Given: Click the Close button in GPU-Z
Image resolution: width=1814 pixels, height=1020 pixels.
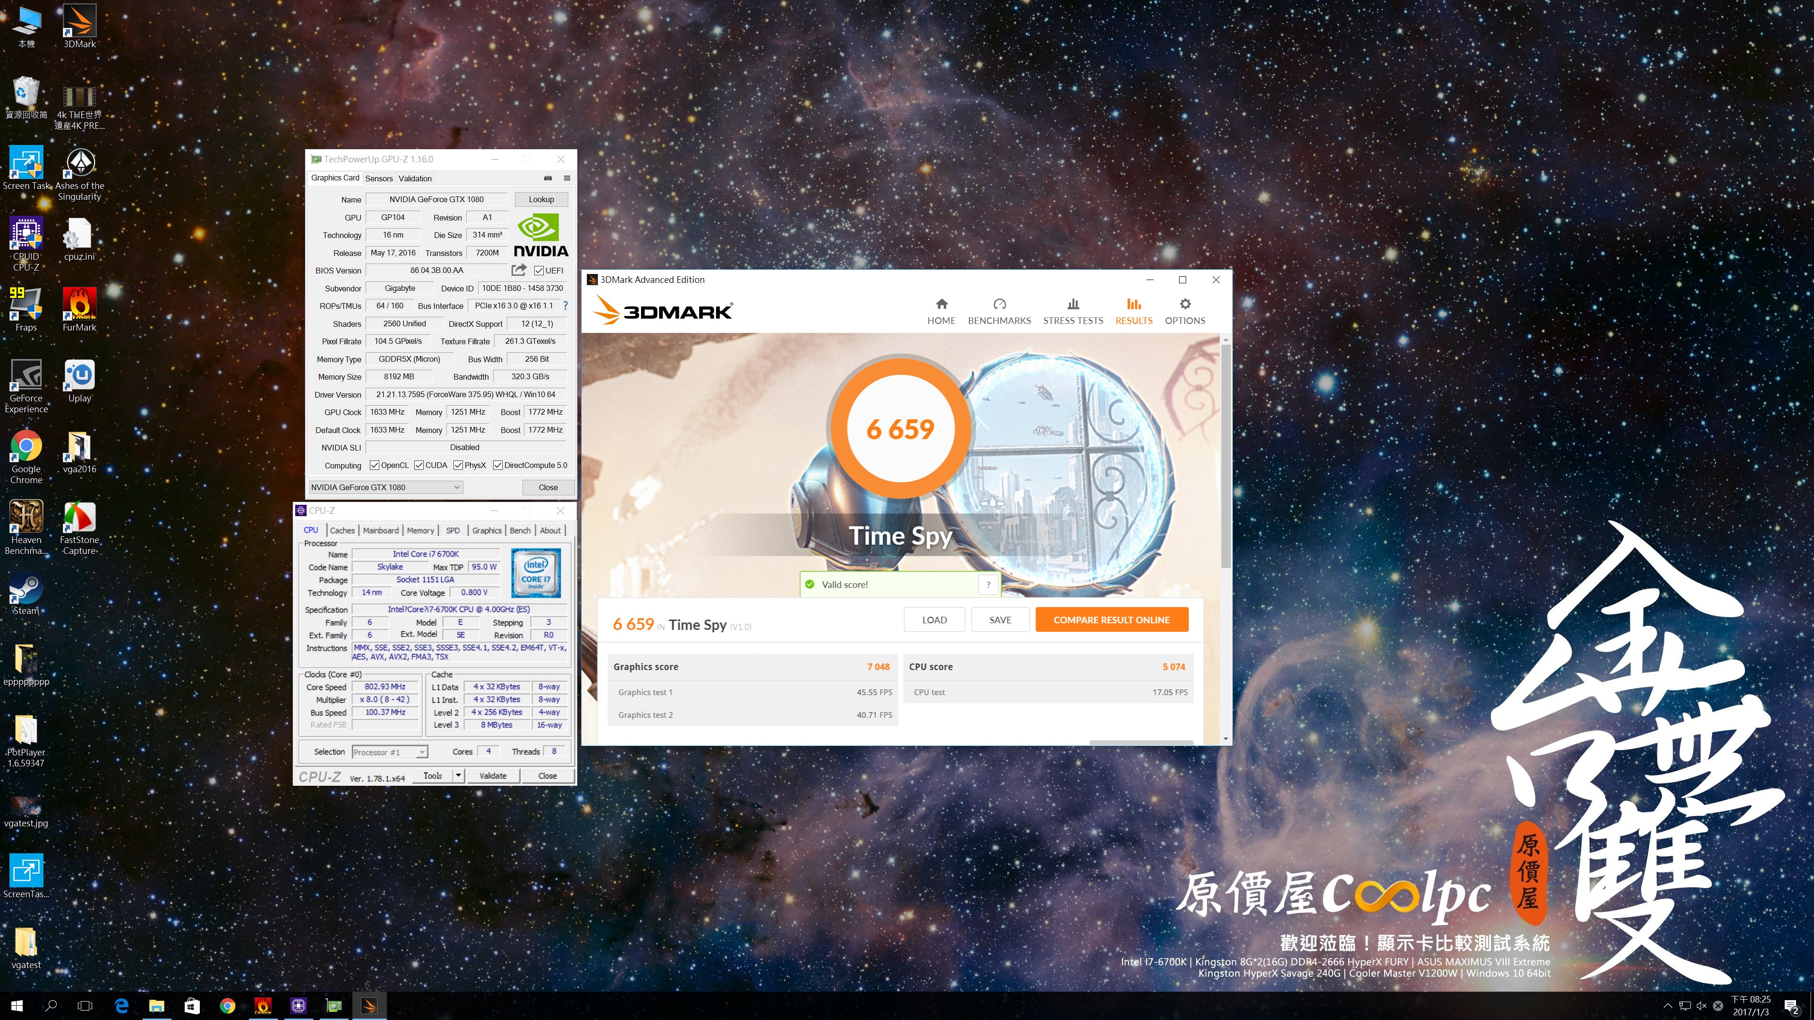Looking at the screenshot, I should click(548, 487).
